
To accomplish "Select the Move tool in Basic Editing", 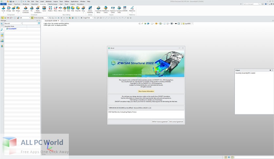I will (55, 9).
